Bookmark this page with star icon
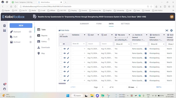 [151, 6]
